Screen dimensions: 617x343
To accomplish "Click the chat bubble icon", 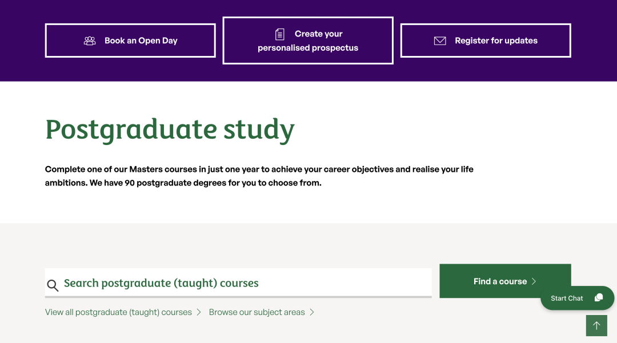I will point(599,297).
